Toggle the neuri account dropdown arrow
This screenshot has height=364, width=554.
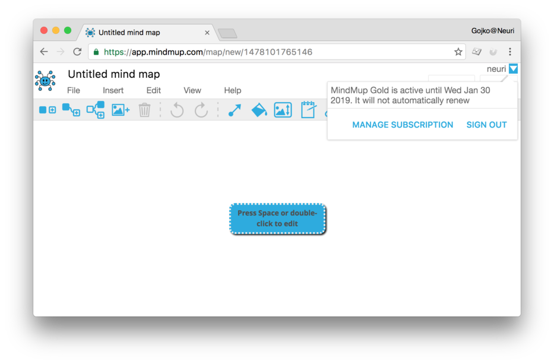(x=514, y=68)
